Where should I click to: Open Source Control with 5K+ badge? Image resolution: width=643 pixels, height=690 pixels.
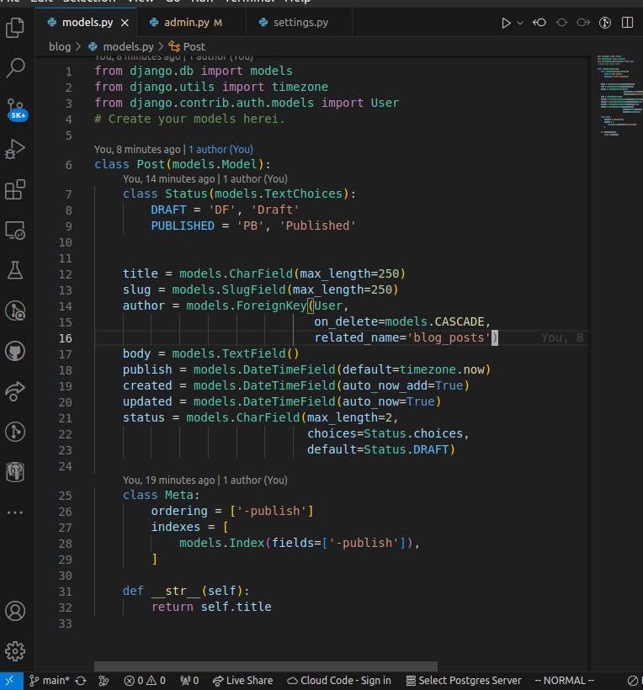pos(16,109)
